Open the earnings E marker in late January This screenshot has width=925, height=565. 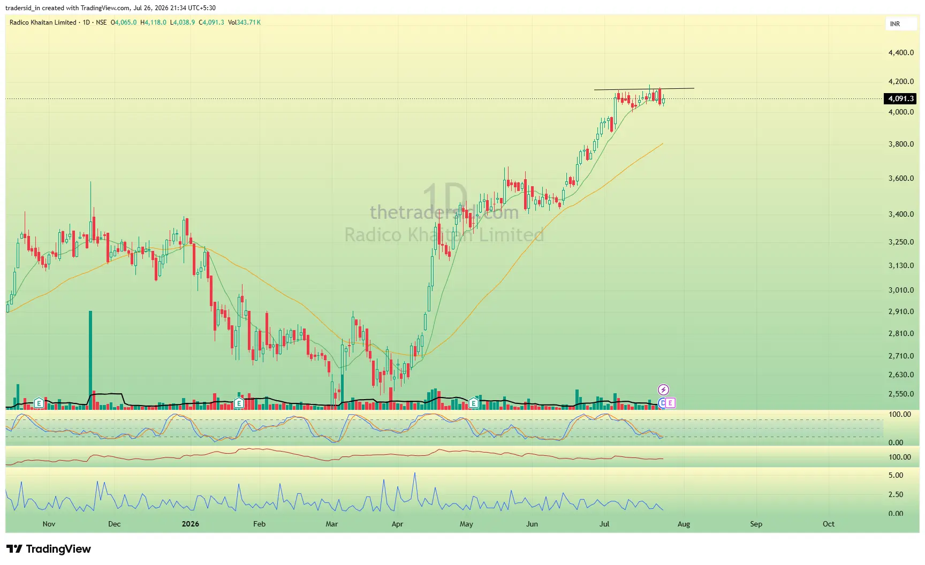[x=239, y=403]
